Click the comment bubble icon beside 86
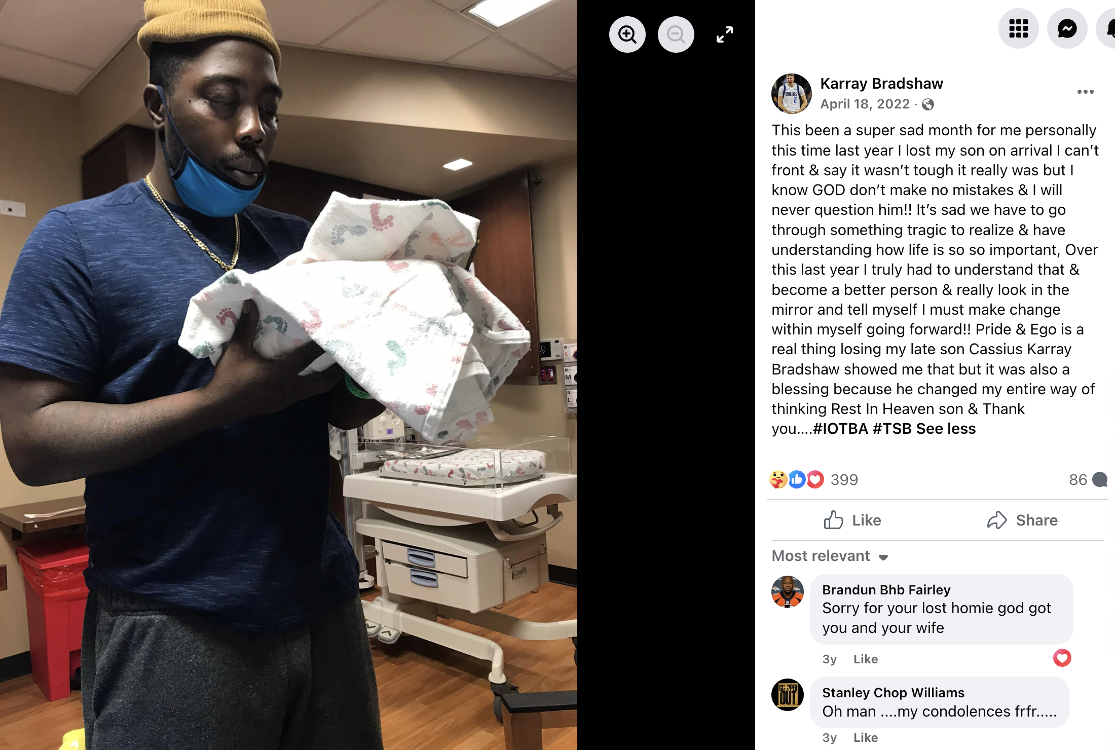The width and height of the screenshot is (1115, 750). point(1100,479)
